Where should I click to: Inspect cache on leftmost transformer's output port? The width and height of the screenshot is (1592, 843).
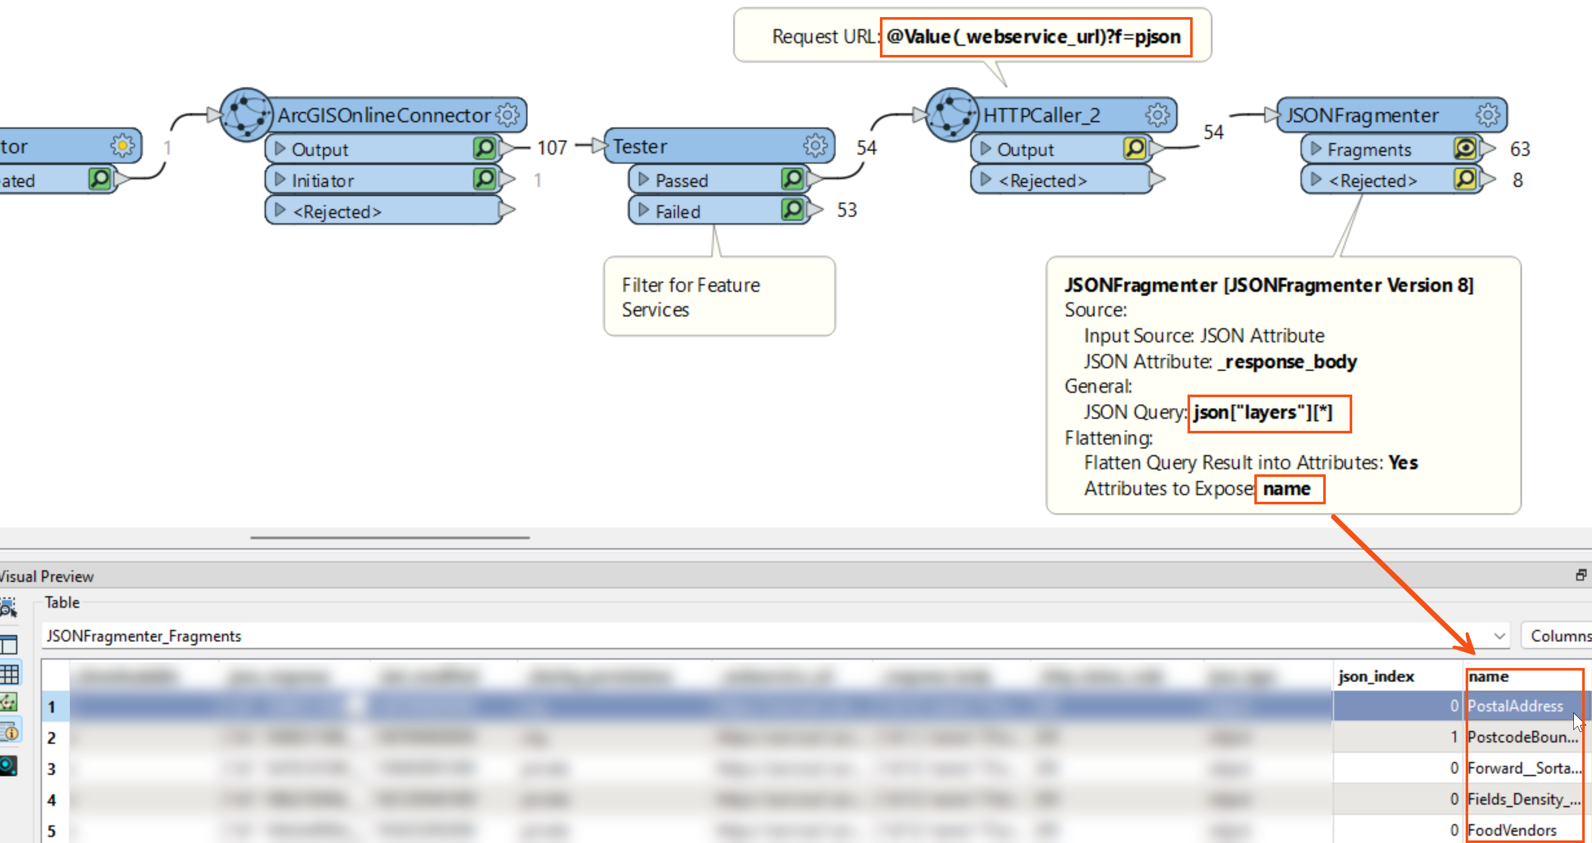[100, 179]
